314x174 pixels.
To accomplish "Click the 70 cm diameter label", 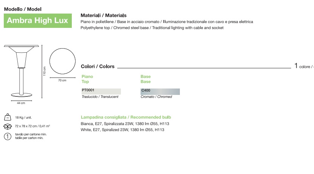I will pos(62,81).
